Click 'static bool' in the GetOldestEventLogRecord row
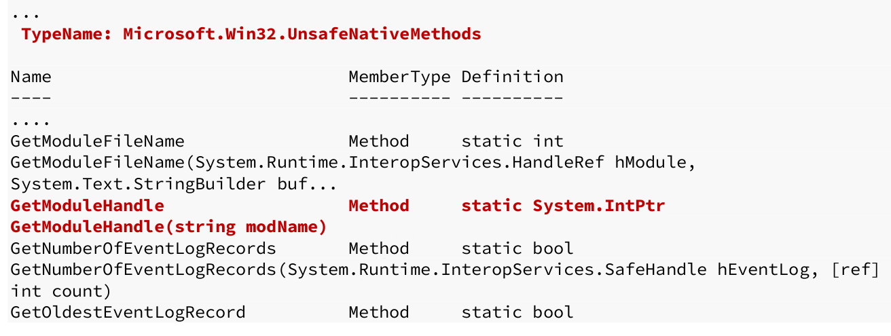This screenshot has width=891, height=336. tap(517, 312)
